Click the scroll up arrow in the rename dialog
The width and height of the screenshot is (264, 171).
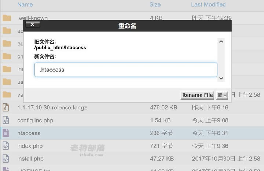coord(221,42)
